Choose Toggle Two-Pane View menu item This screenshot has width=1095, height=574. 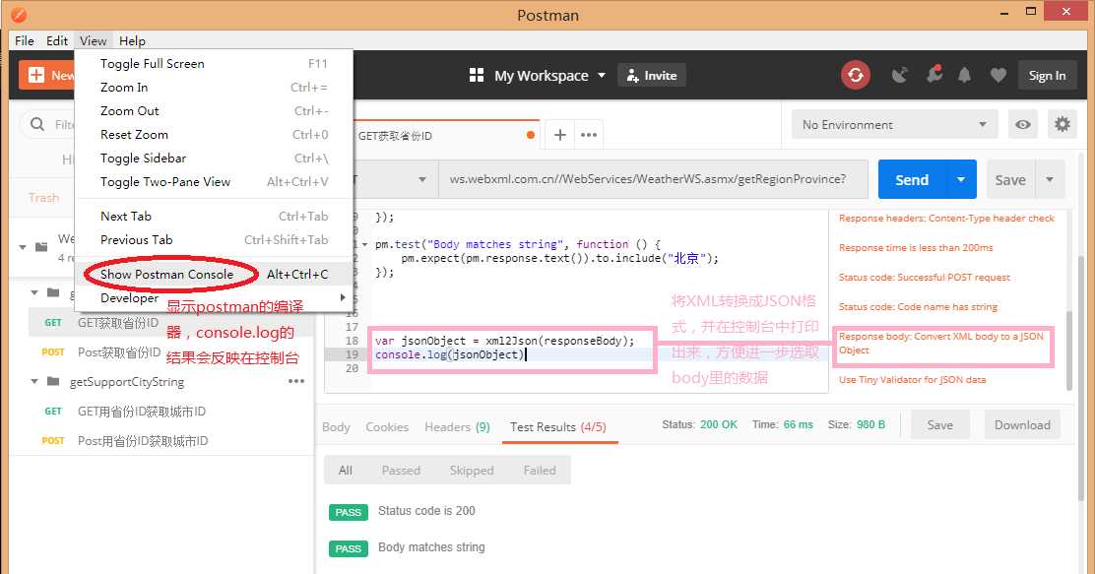coord(214,182)
